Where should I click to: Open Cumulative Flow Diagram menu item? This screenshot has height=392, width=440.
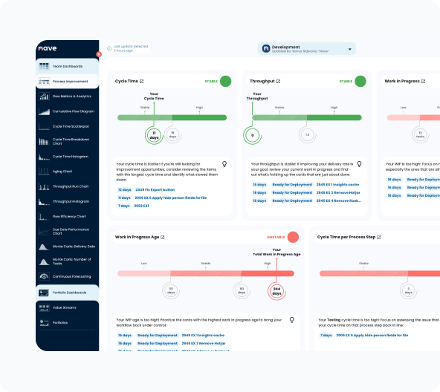pyautogui.click(x=68, y=111)
